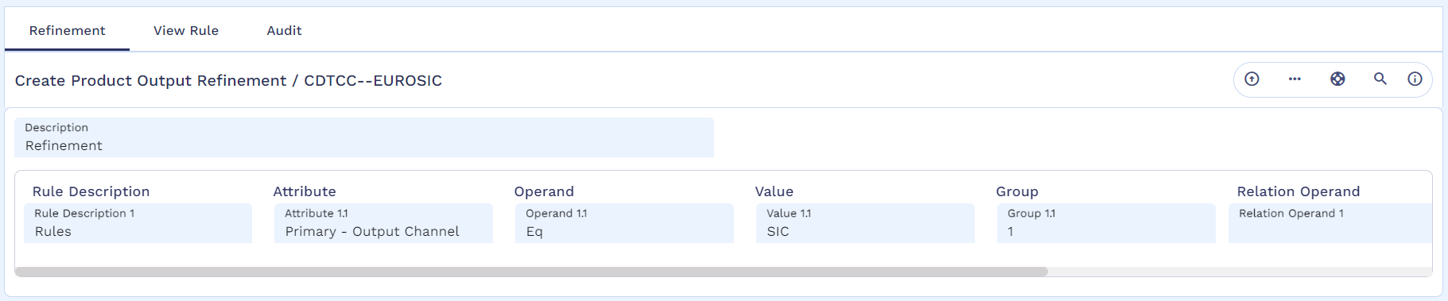Screen dimensions: 1448x301
Task: Click the Attribute column header
Action: click(305, 191)
